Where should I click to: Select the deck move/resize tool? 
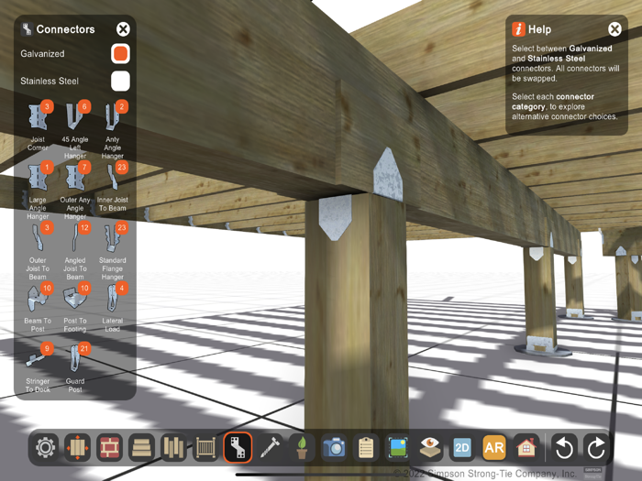click(77, 447)
